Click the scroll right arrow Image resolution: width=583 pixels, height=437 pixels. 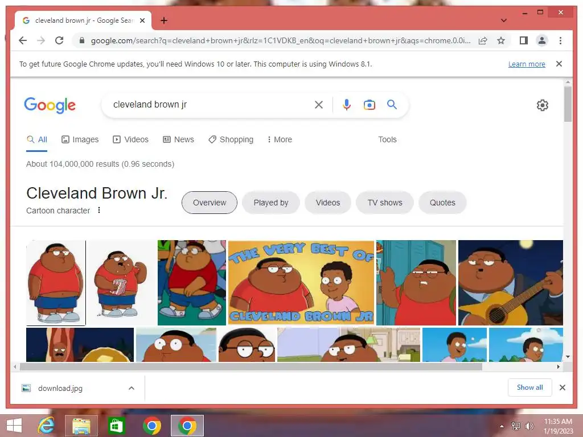pyautogui.click(x=558, y=367)
